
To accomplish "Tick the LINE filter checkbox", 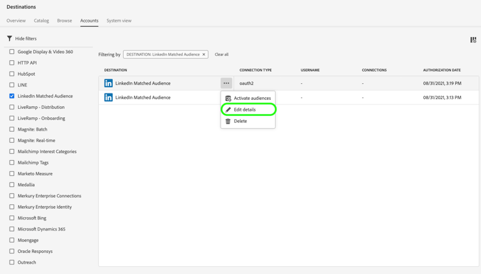I will (x=12, y=85).
